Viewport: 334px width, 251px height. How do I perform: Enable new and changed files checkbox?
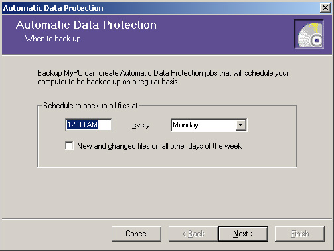(x=69, y=146)
